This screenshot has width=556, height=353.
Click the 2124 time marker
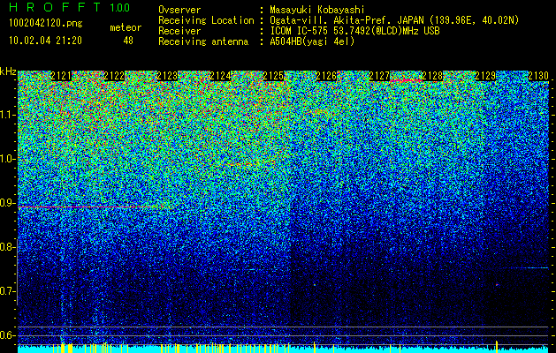pyautogui.click(x=220, y=76)
